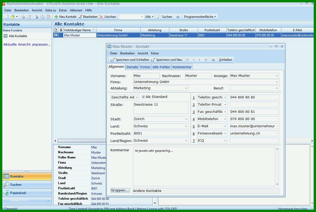Click Schließen in contact window toolbar
Image resolution: width=316 pixels, height=212 pixels.
[226, 60]
